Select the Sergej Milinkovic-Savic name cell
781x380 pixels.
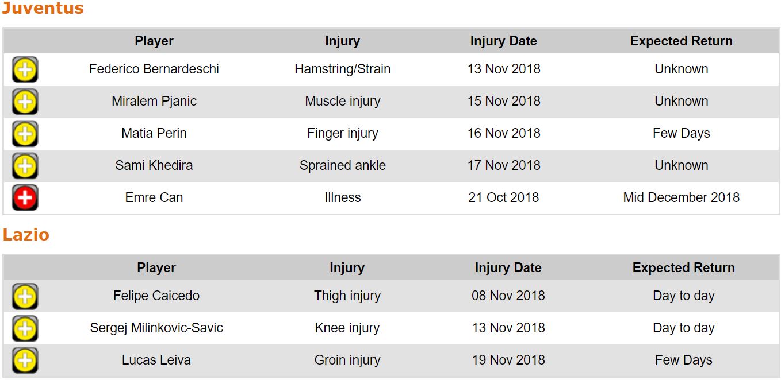(156, 328)
